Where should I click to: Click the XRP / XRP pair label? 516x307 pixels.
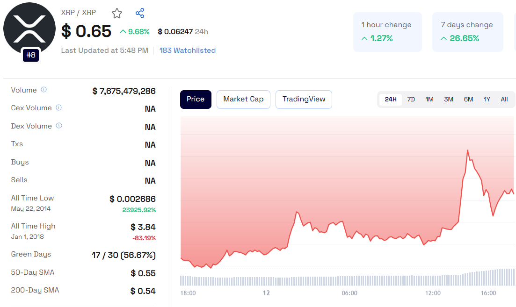point(78,13)
